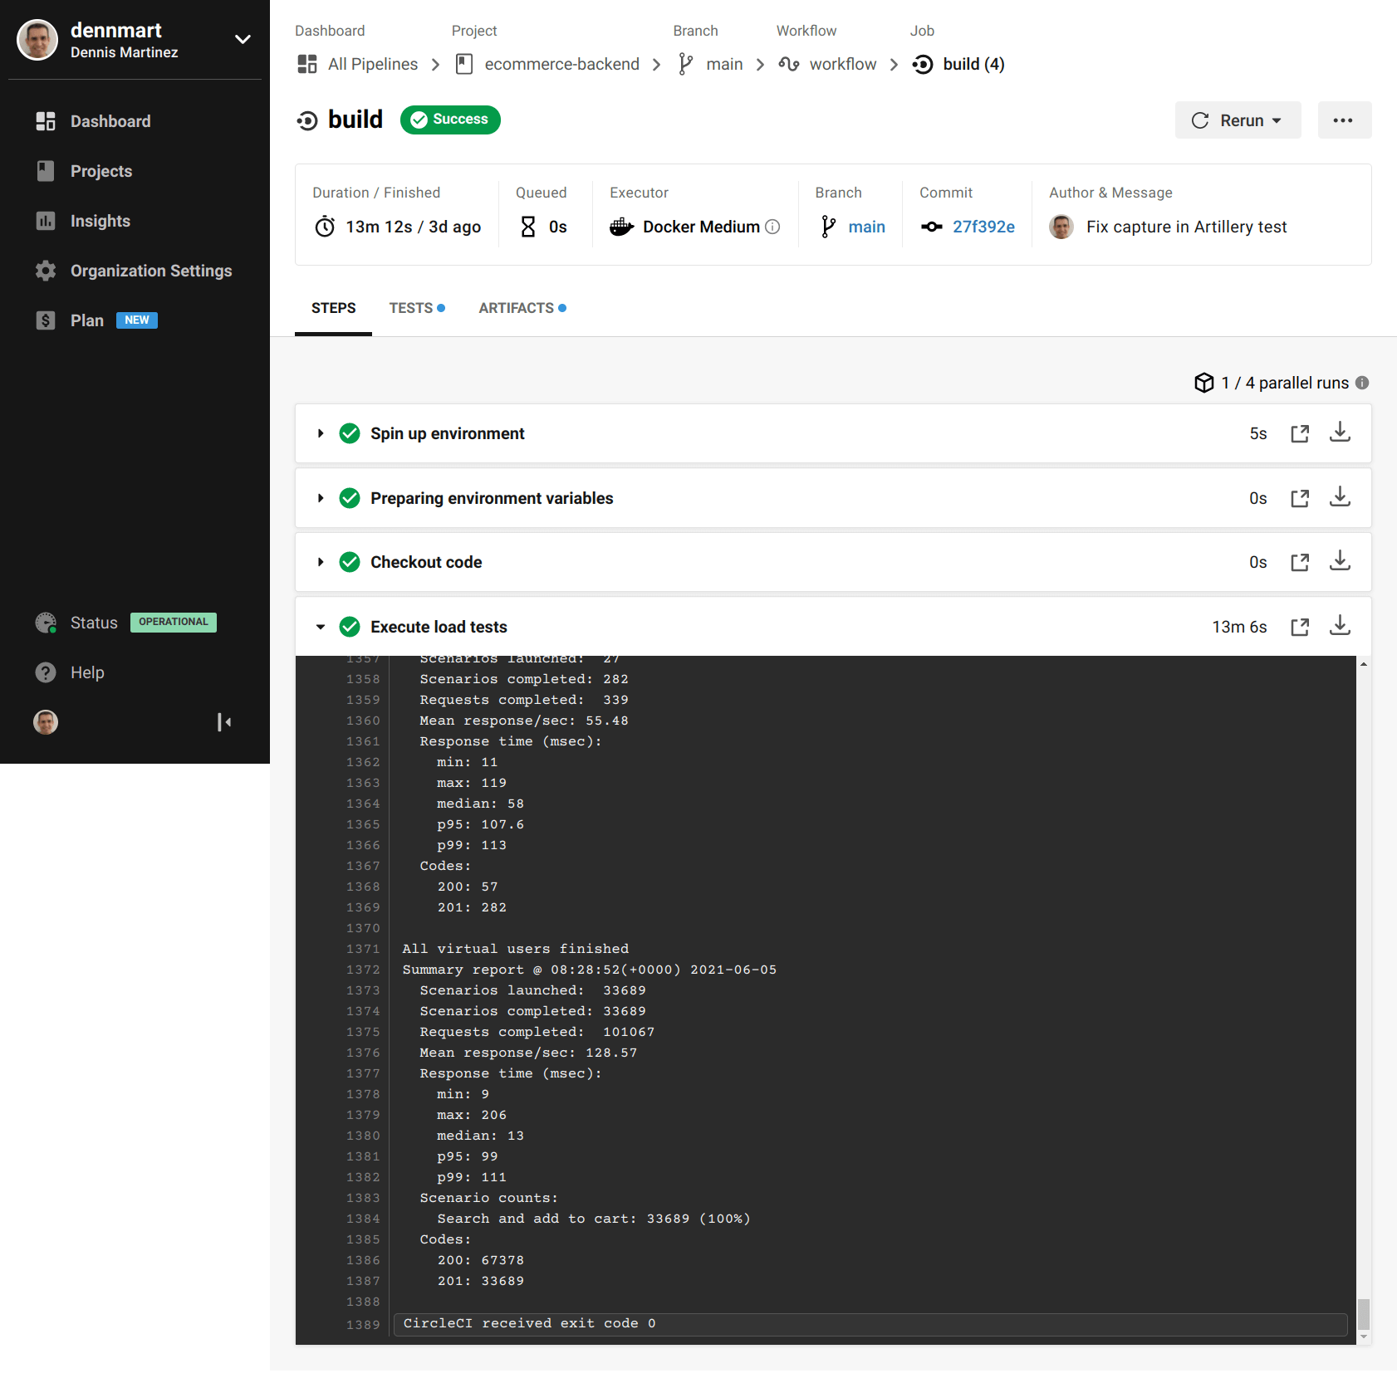Screen dimensions: 1397x1378
Task: Collapse the left sidebar
Action: (x=224, y=721)
